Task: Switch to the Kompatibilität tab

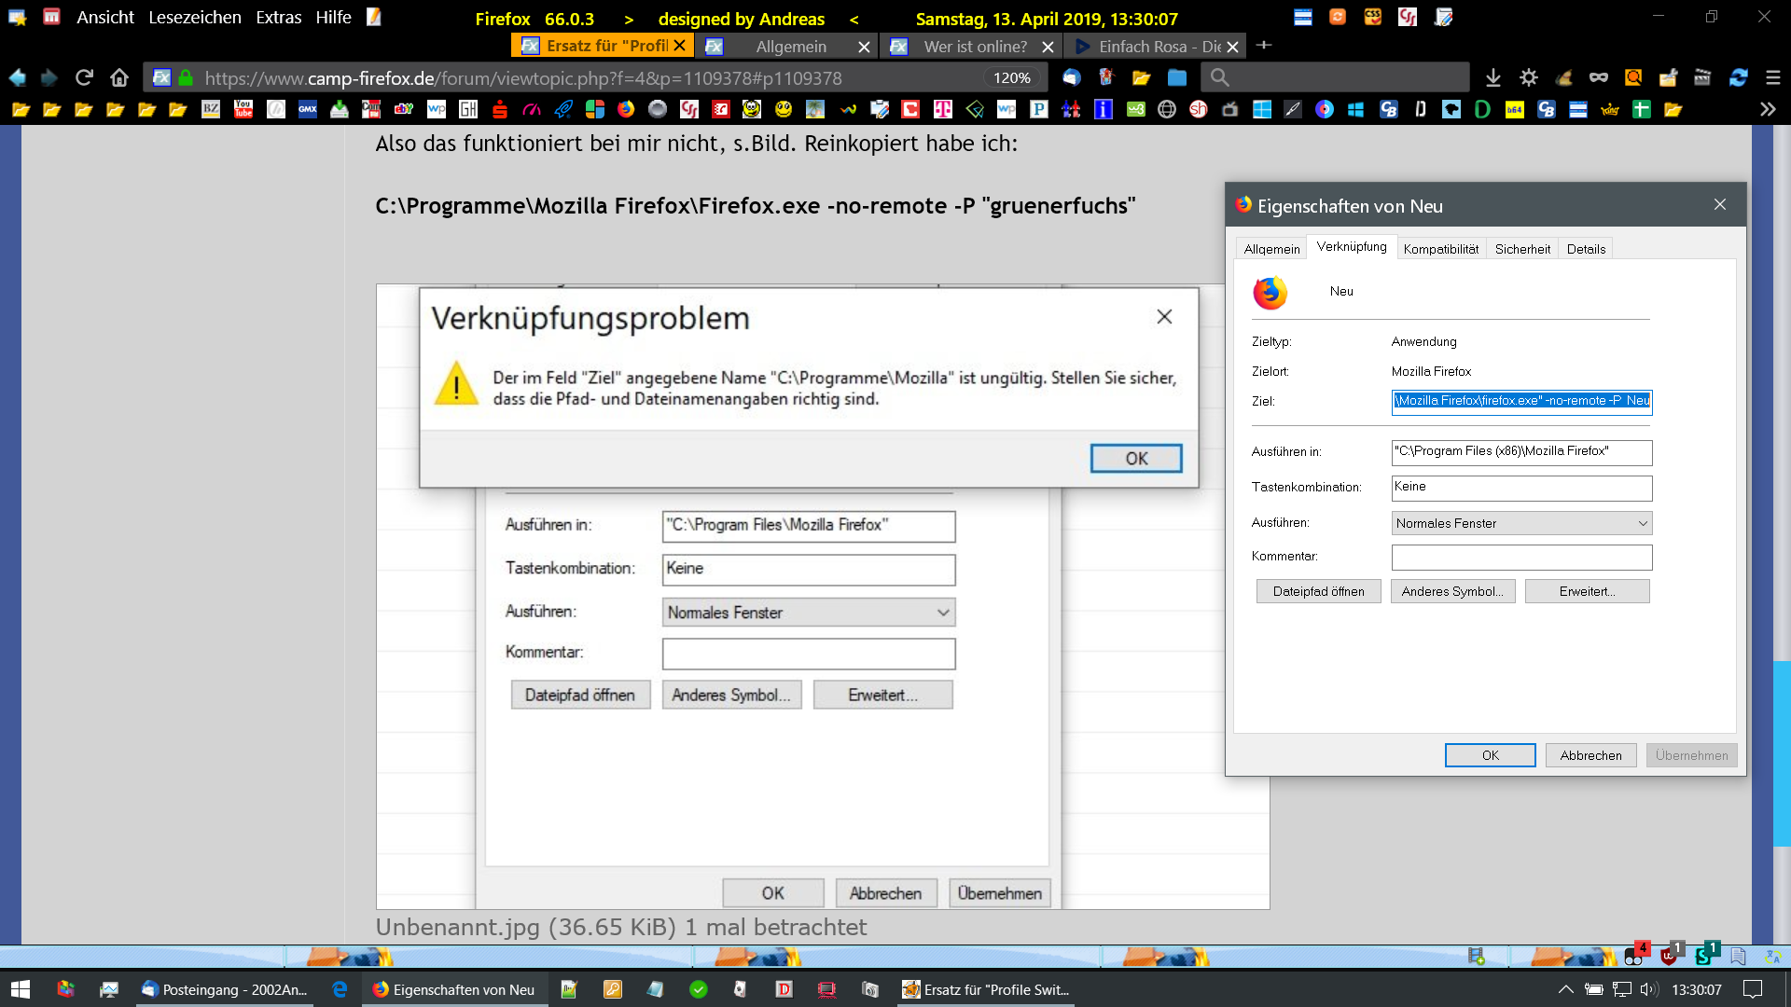Action: coord(1440,249)
